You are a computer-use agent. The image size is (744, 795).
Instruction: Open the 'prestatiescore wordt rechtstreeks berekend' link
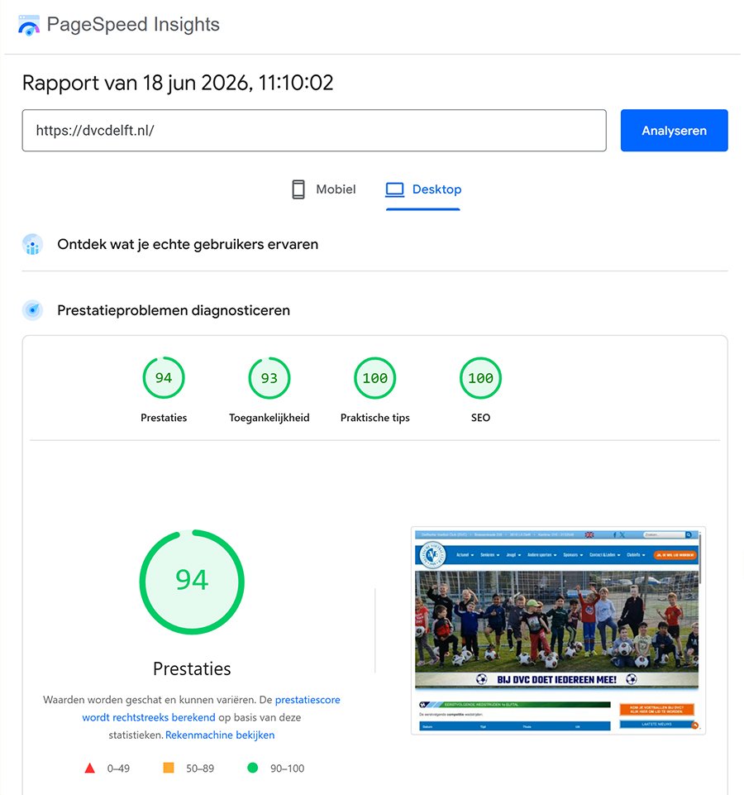(211, 708)
